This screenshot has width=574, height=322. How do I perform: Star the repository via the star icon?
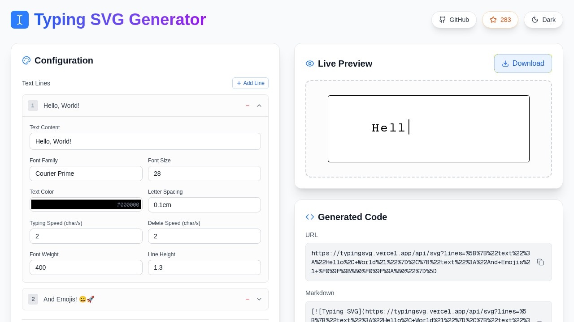coord(493,20)
